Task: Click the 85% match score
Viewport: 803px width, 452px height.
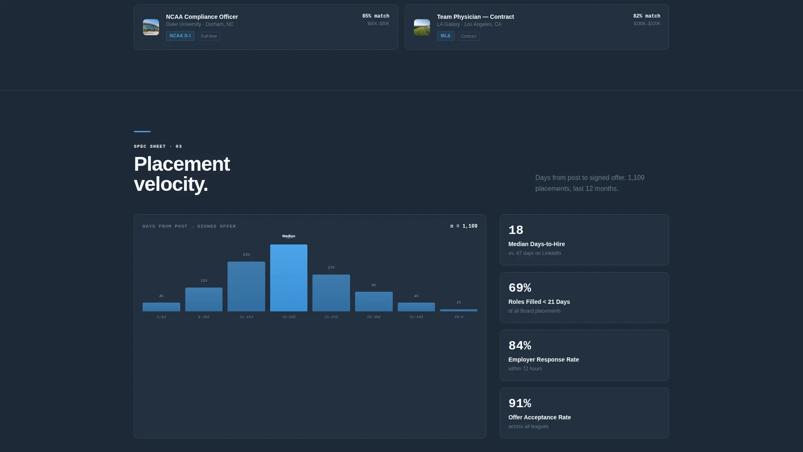Action: coord(376,16)
